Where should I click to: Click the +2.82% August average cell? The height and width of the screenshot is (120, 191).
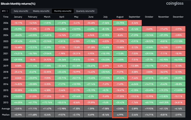point(120,109)
